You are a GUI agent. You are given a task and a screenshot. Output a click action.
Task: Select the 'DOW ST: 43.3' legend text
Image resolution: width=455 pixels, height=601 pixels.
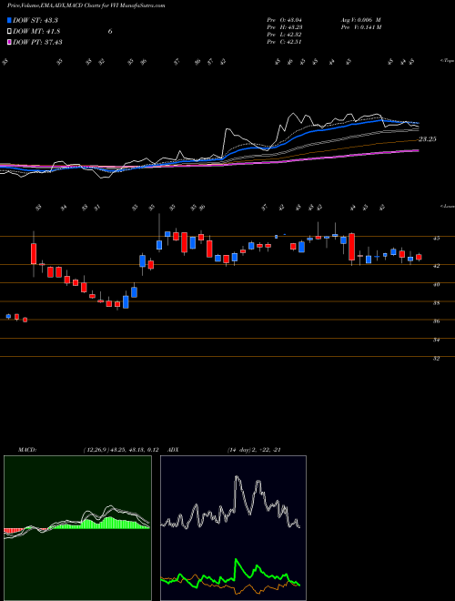35,20
